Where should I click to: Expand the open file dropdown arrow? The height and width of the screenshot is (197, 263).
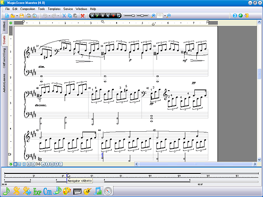pyautogui.click(x=17, y=16)
